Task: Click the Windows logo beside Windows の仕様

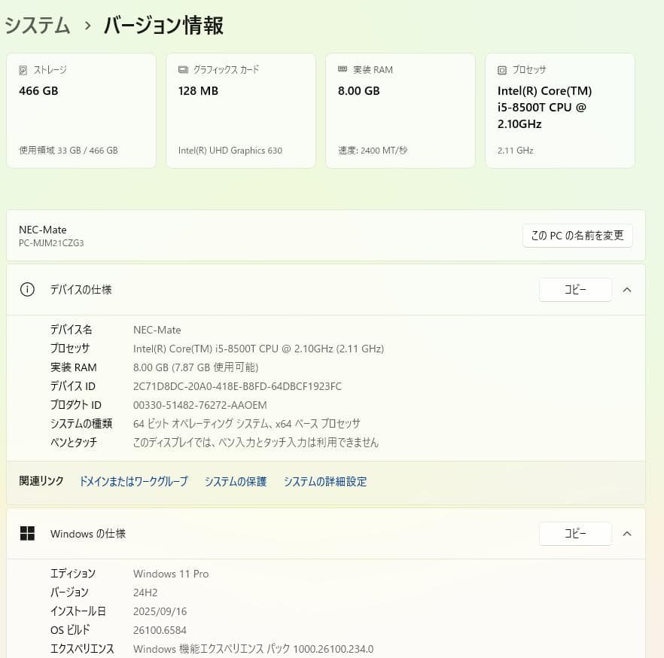Action: coord(28,533)
